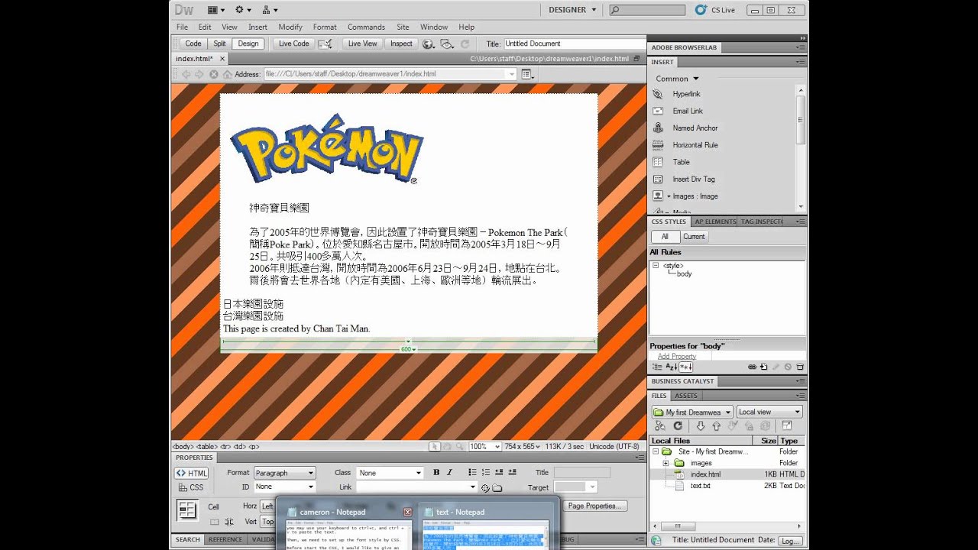Click the New CSS Rule icon
This screenshot has width=978, height=550.
(764, 367)
